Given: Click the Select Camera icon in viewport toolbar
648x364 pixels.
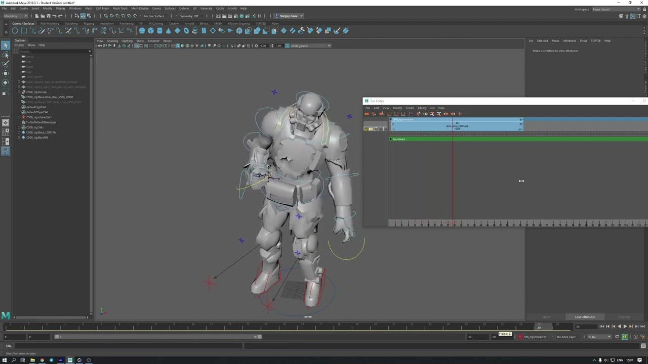Looking at the screenshot, I should tap(100, 45).
